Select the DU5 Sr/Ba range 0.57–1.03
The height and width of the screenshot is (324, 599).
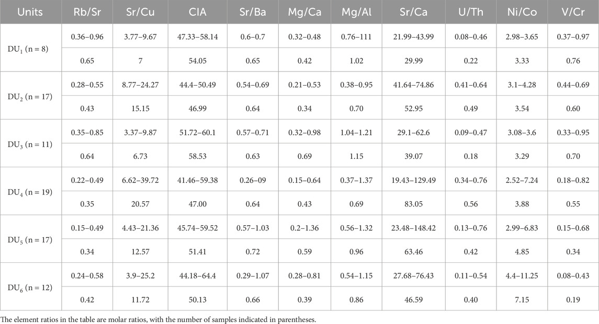253,228
